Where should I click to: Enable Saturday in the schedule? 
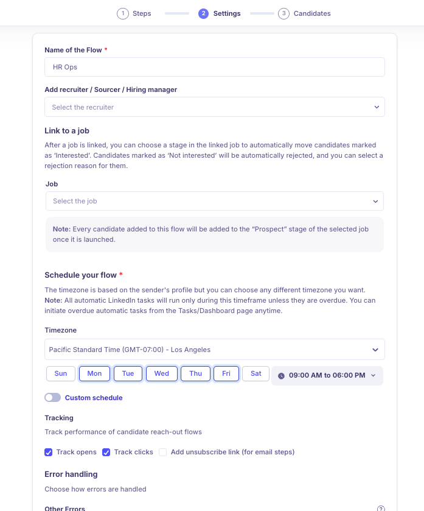(255, 373)
